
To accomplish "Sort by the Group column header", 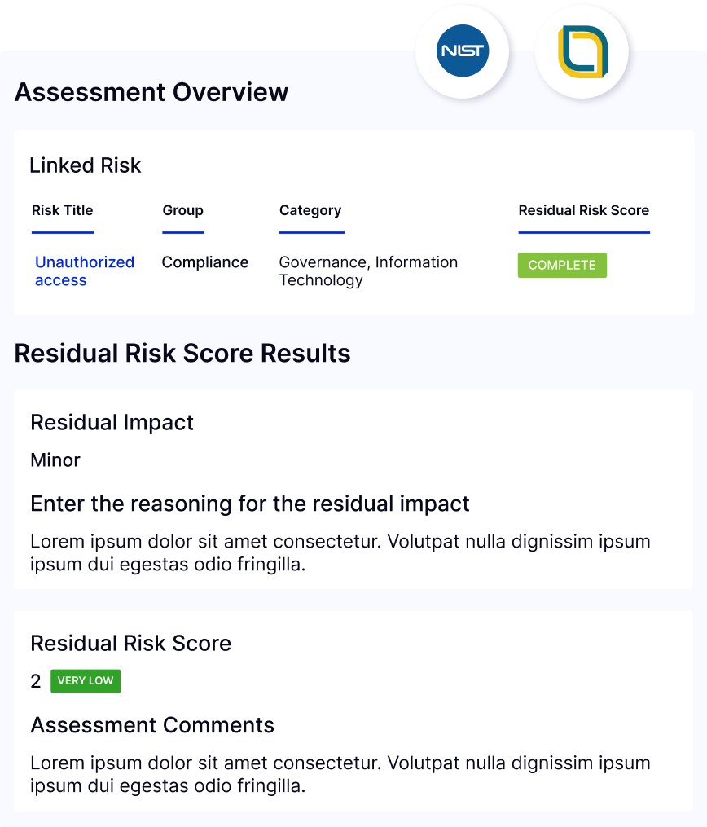I will tap(182, 210).
